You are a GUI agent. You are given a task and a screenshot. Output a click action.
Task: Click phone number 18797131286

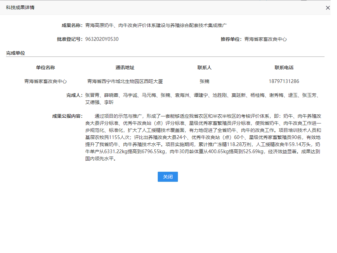pos(284,81)
